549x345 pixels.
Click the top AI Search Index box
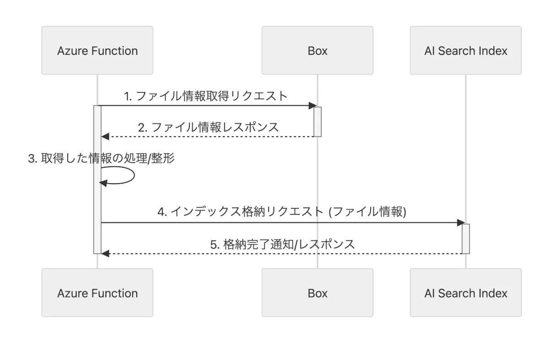(x=466, y=50)
